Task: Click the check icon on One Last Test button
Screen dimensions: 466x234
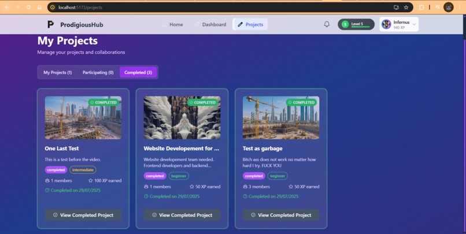Action: [56, 215]
